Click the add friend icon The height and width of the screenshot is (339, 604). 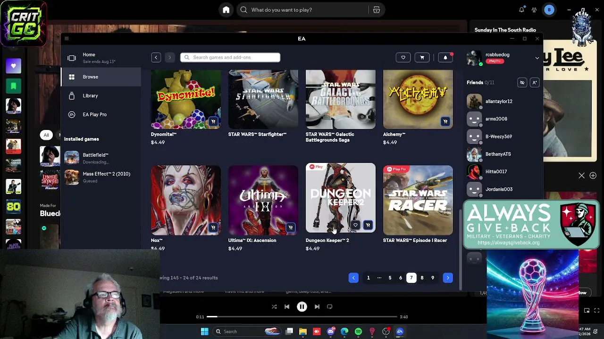pos(535,82)
